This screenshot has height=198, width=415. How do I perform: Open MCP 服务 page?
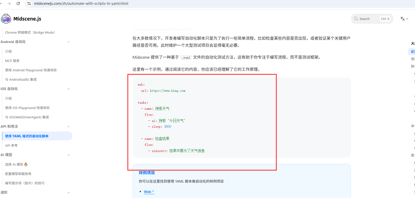pyautogui.click(x=12, y=61)
